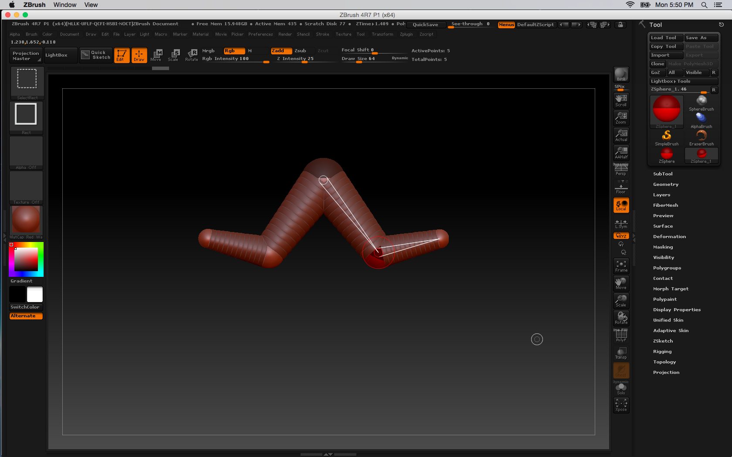Open the SelectRect stroke picker
Viewport: 732px width, 457px height.
tap(27, 83)
